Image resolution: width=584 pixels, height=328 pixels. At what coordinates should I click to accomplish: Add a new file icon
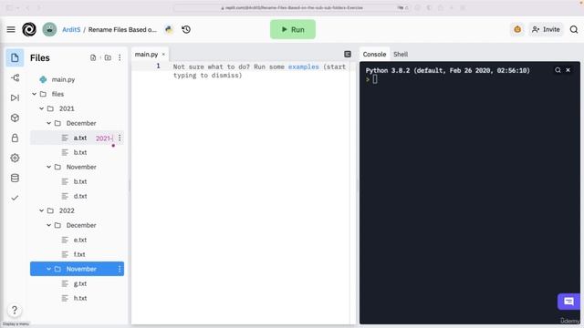[x=93, y=57]
